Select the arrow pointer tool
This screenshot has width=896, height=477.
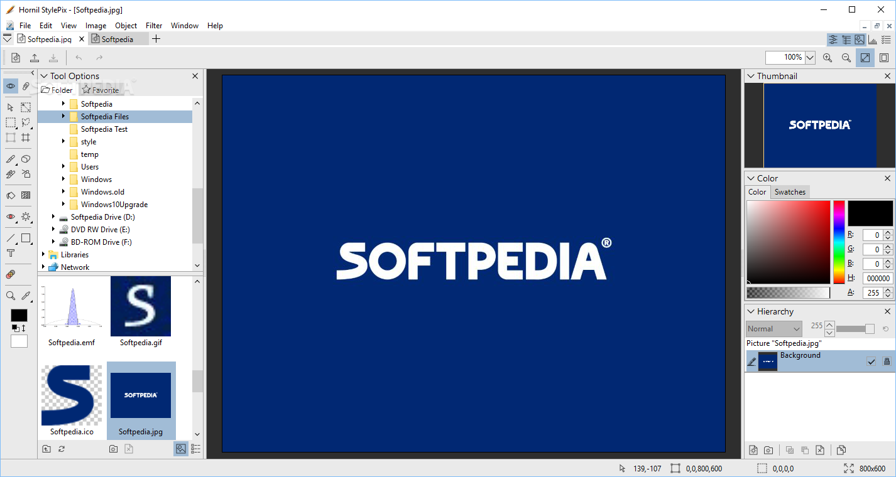coord(11,107)
